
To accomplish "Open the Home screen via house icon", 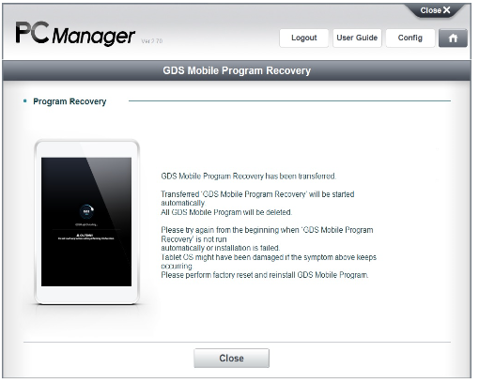I will (x=453, y=38).
